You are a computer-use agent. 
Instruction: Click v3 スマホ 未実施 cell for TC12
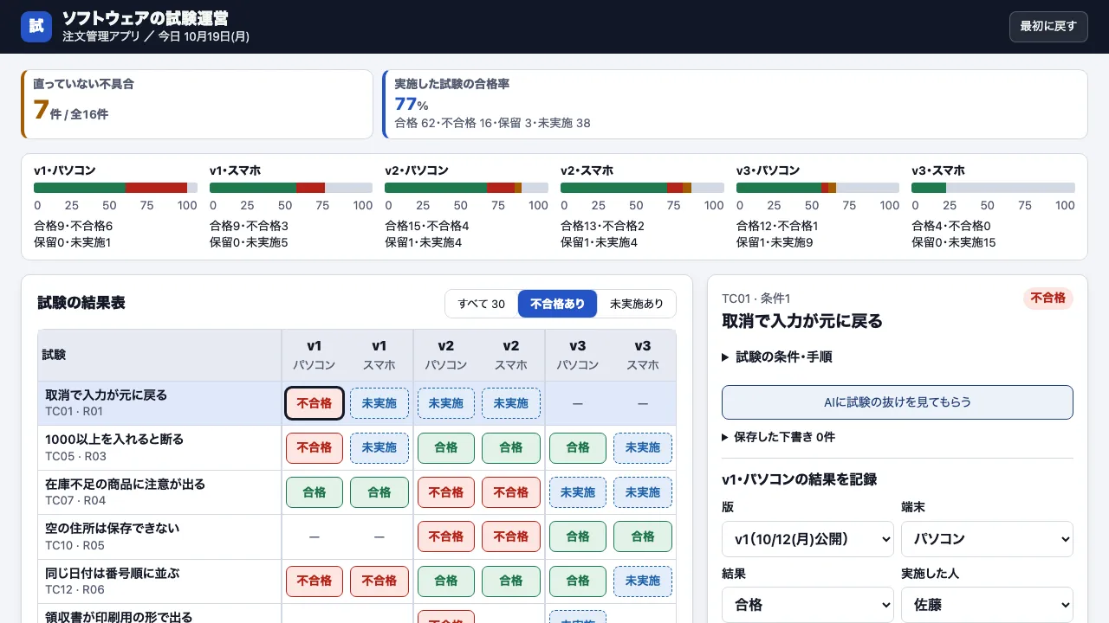click(643, 581)
